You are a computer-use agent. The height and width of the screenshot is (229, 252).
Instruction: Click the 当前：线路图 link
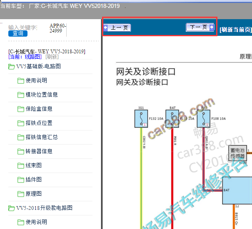point(25,57)
